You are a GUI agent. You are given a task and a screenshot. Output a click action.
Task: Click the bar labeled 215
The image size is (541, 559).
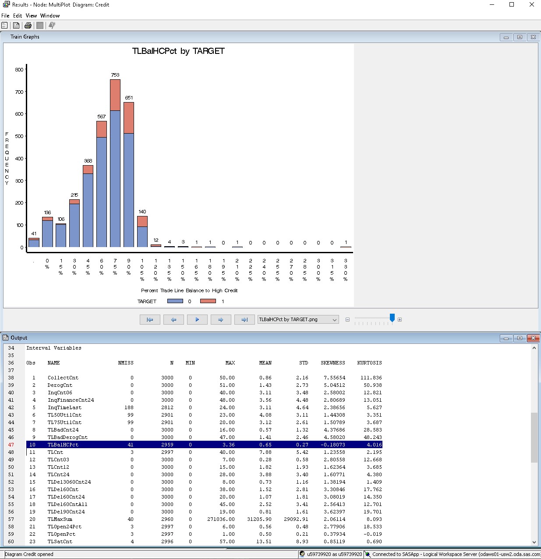coord(74,223)
